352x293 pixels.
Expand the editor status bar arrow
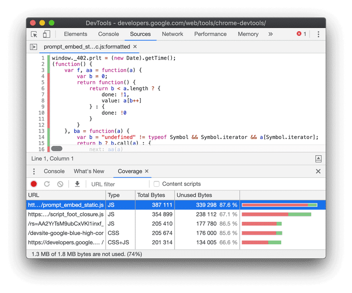pyautogui.click(x=318, y=159)
